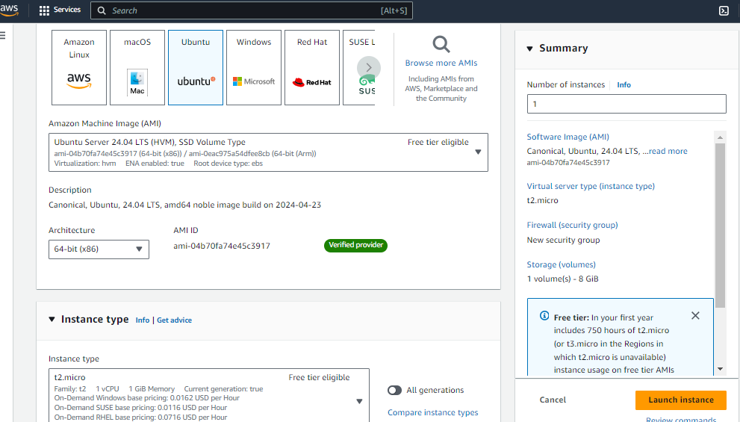Toggle All generations switch

tap(394, 391)
